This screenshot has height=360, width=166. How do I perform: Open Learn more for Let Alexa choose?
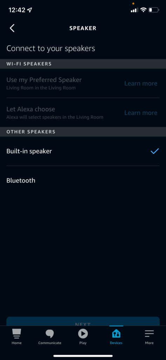141,113
